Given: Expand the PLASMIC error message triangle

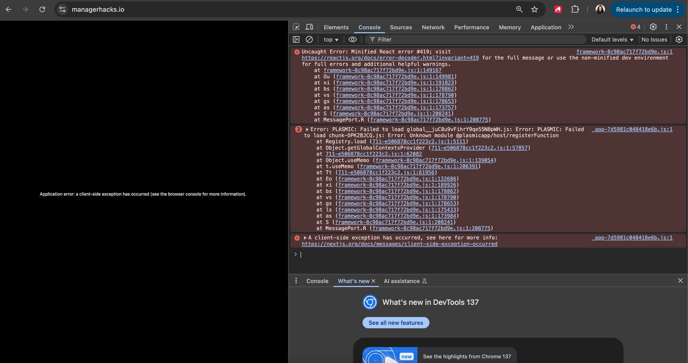Looking at the screenshot, I should pos(307,130).
